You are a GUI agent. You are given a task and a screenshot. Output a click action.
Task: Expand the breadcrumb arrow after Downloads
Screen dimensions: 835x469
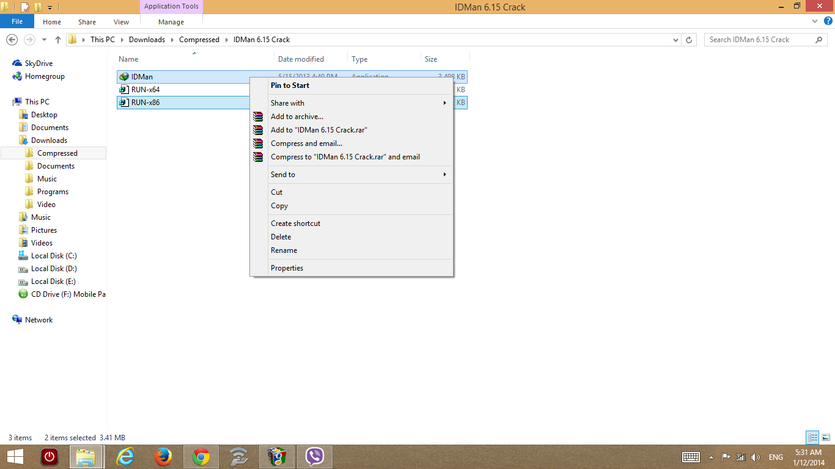coord(172,40)
